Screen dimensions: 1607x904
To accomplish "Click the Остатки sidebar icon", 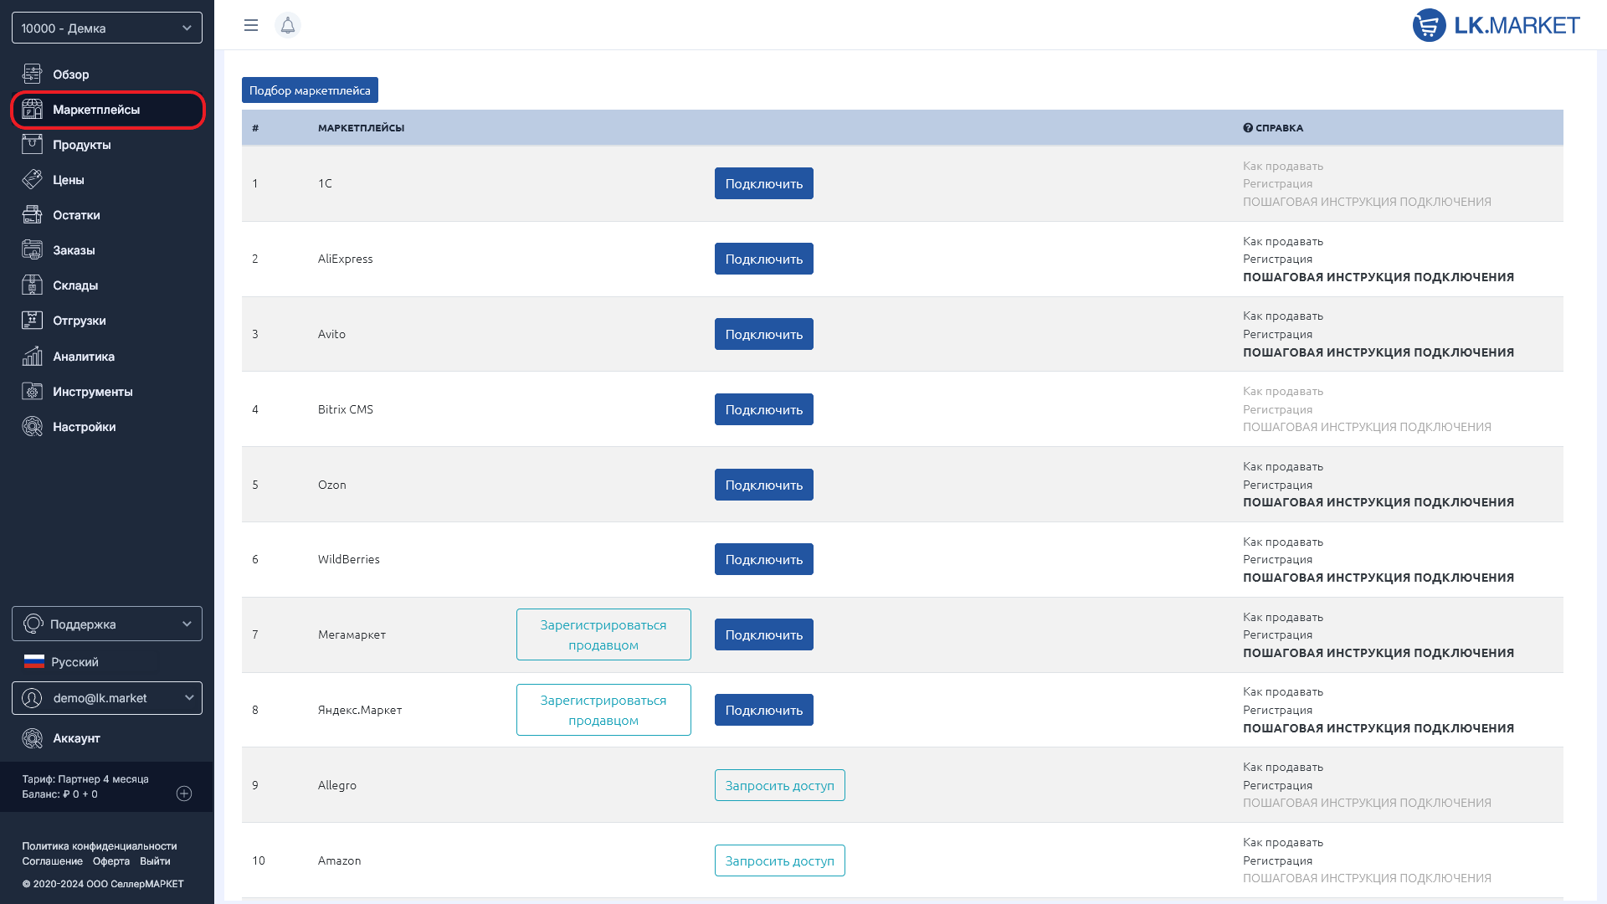I will click(x=32, y=214).
